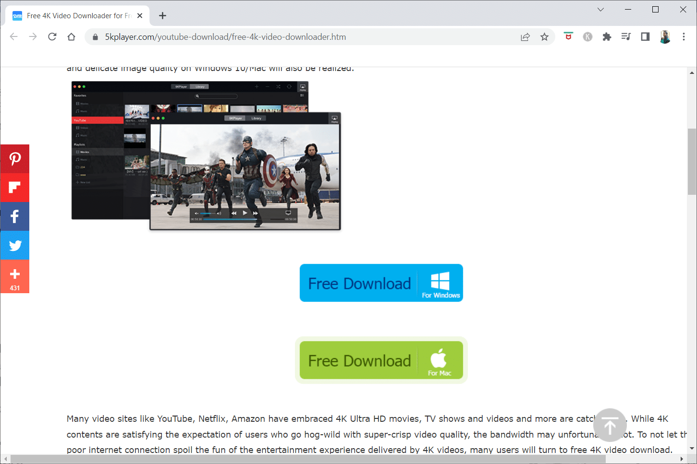Viewport: 697px width, 464px height.
Task: View site security lock information
Action: [x=95, y=37]
